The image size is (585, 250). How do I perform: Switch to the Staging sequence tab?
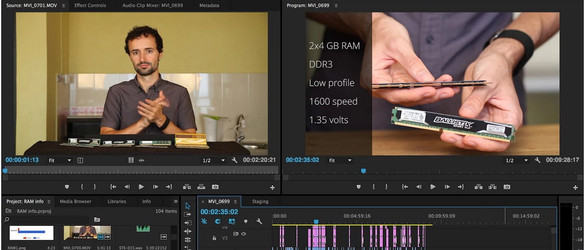260,201
